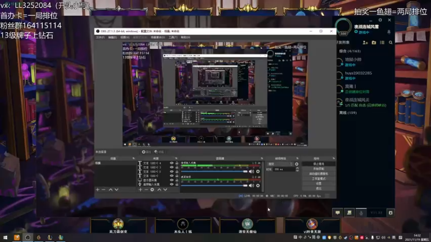Viewport: 431px width, 242px height.
Task: Open the Scene Collection menu in OBS
Action: (158, 37)
